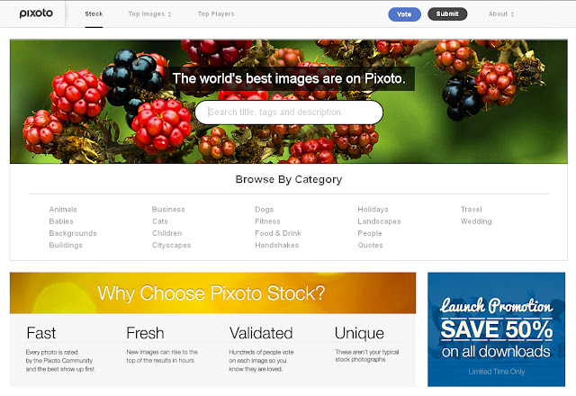Click the blue Vote button
Viewport: 576px width, 396px height.
coord(404,14)
